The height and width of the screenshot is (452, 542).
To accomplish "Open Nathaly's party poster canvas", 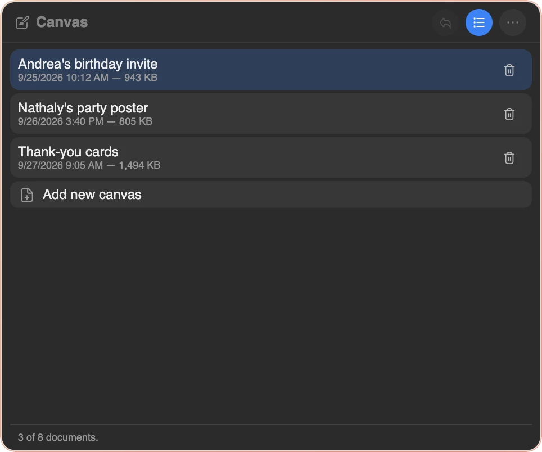I will [x=270, y=114].
